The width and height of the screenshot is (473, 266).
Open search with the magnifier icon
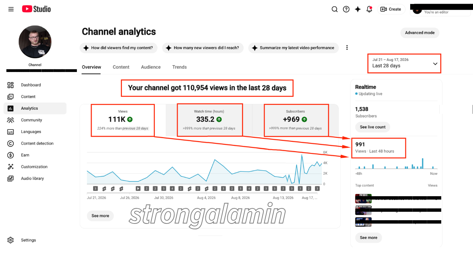334,9
